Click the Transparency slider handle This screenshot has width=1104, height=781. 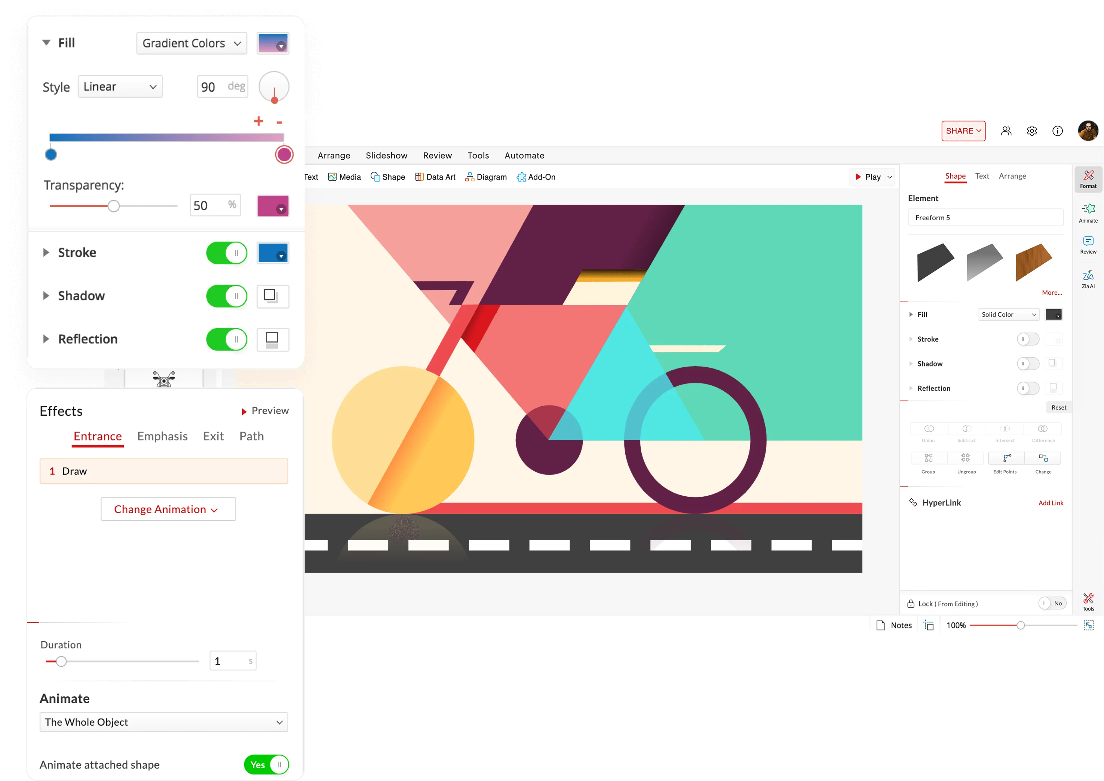(x=113, y=206)
